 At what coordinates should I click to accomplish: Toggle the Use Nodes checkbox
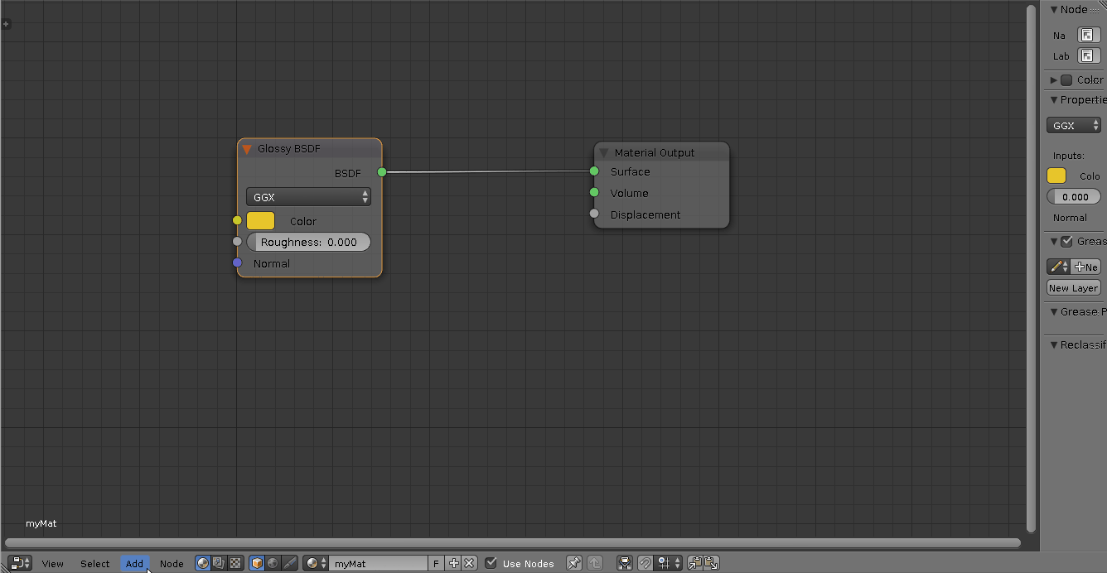tap(491, 563)
